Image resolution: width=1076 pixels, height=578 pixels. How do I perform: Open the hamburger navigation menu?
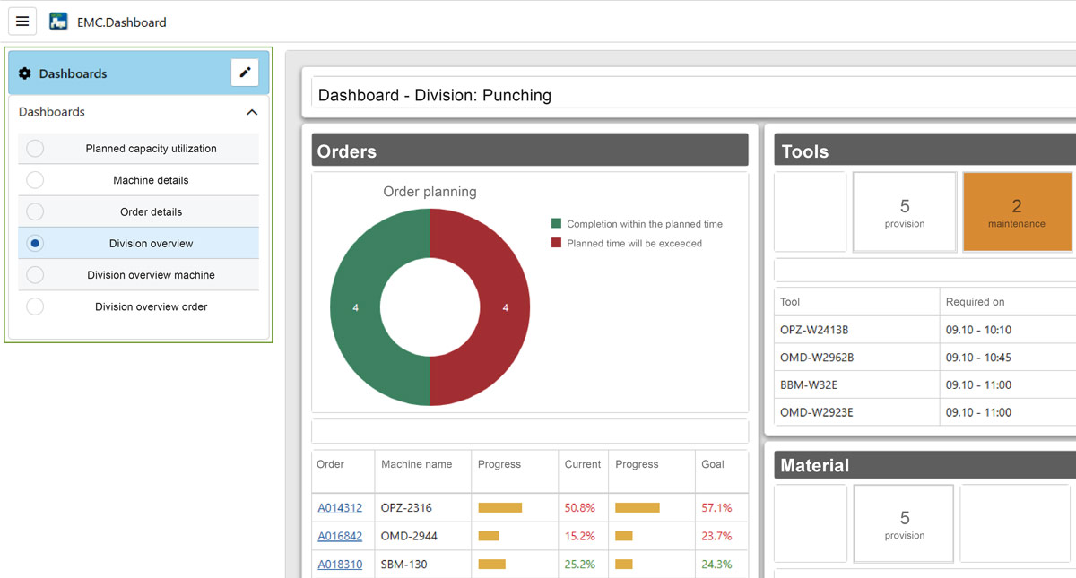pyautogui.click(x=22, y=22)
